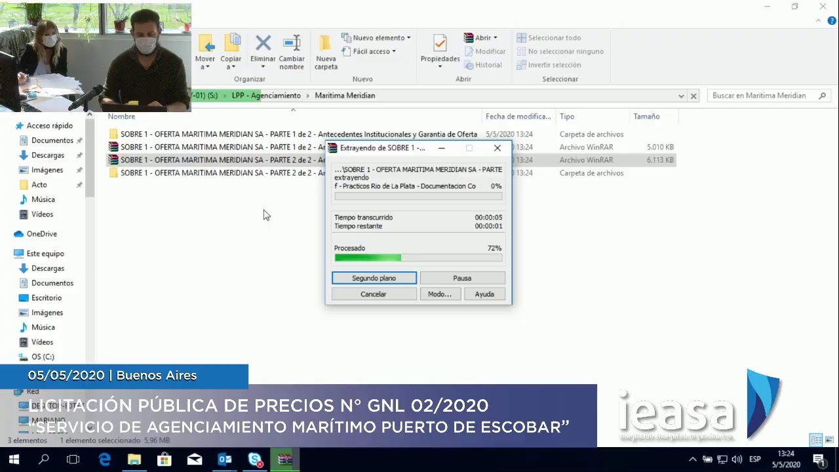Focus the Buscar en Maritima Meridian field
839x472 pixels.
click(x=768, y=96)
